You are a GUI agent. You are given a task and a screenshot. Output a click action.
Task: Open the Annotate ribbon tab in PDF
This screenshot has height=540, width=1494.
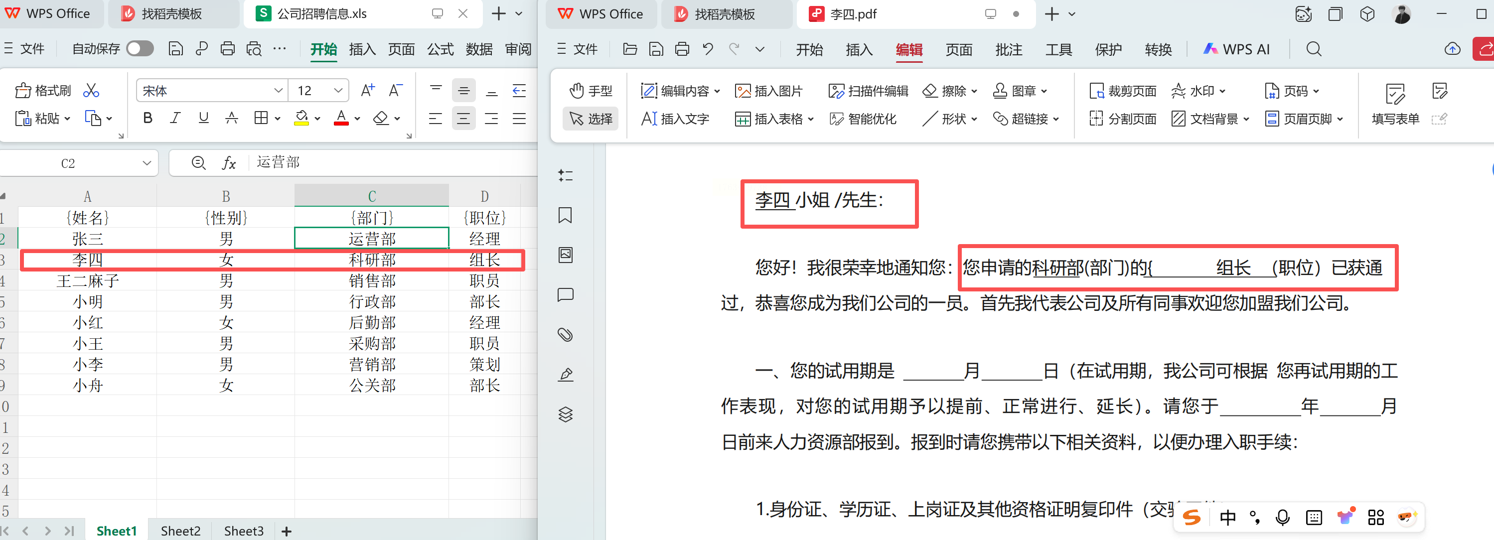point(1009,50)
